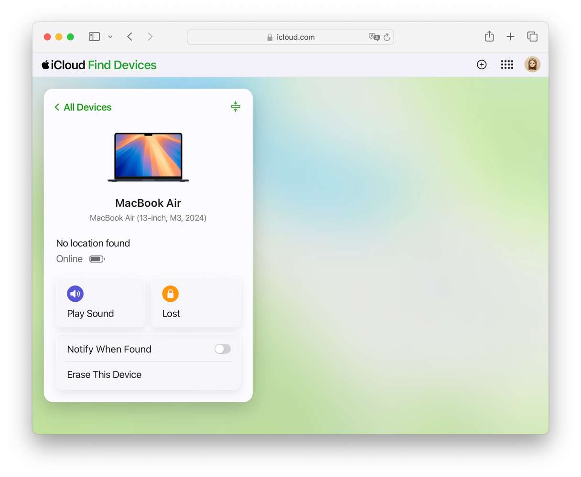Enable the Notify When Found switch
The image size is (581, 477).
coord(223,349)
